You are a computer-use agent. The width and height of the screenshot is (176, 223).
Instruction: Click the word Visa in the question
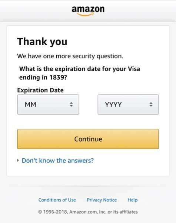[134, 69]
